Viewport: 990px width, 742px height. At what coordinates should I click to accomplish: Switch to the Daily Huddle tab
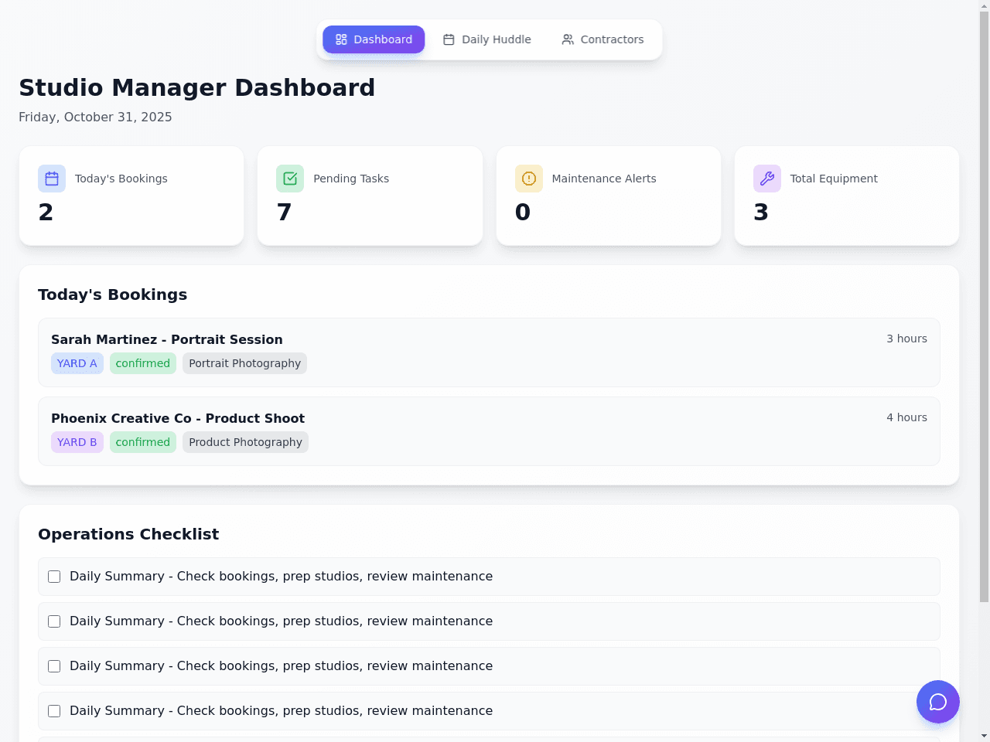(487, 39)
